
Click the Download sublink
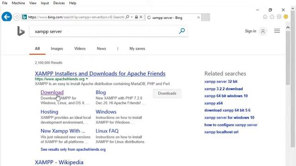tap(52, 92)
